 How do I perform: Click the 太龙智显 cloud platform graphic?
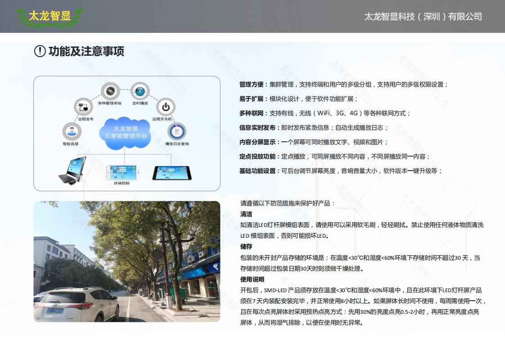(125, 131)
